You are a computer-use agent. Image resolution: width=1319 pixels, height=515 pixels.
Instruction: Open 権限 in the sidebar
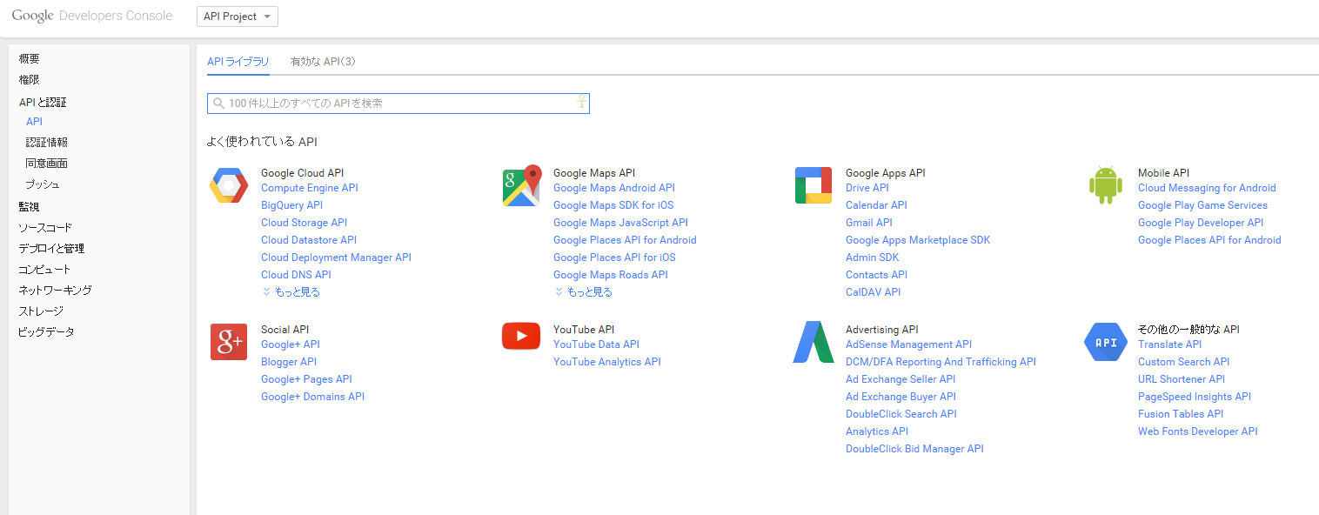click(x=30, y=80)
